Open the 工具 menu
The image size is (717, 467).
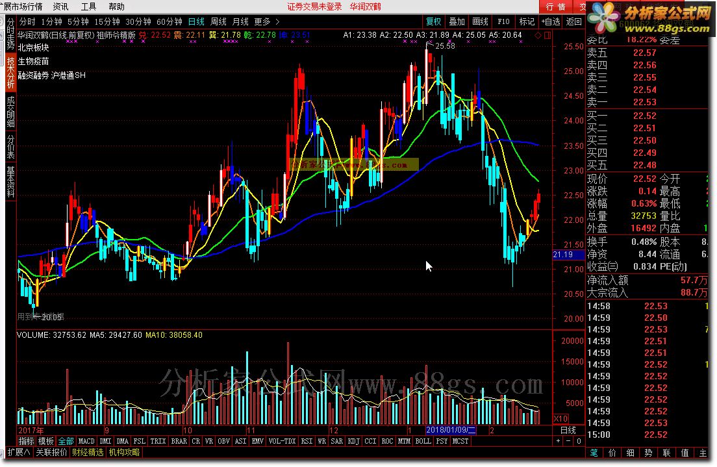point(88,6)
